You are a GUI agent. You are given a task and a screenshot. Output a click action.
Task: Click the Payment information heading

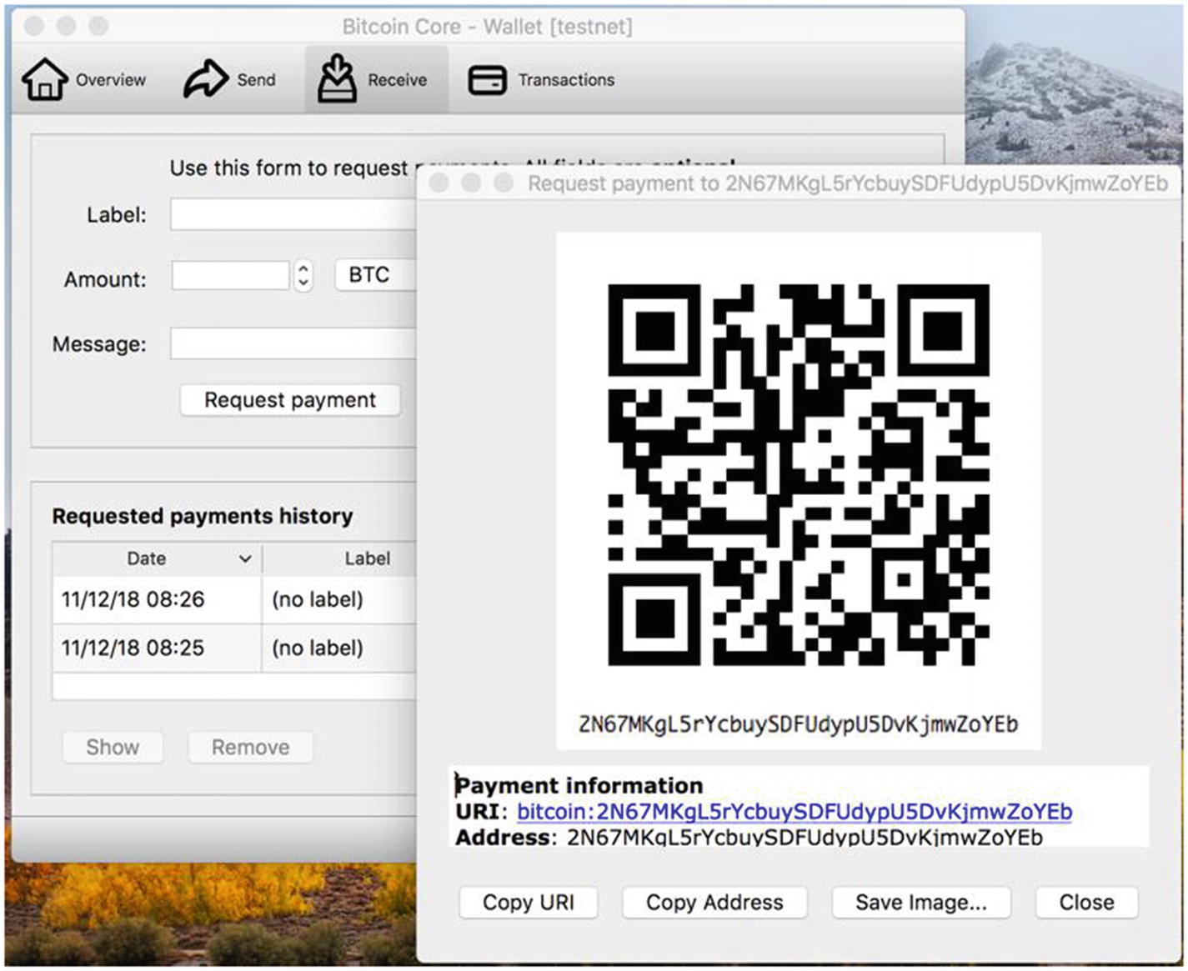[579, 785]
